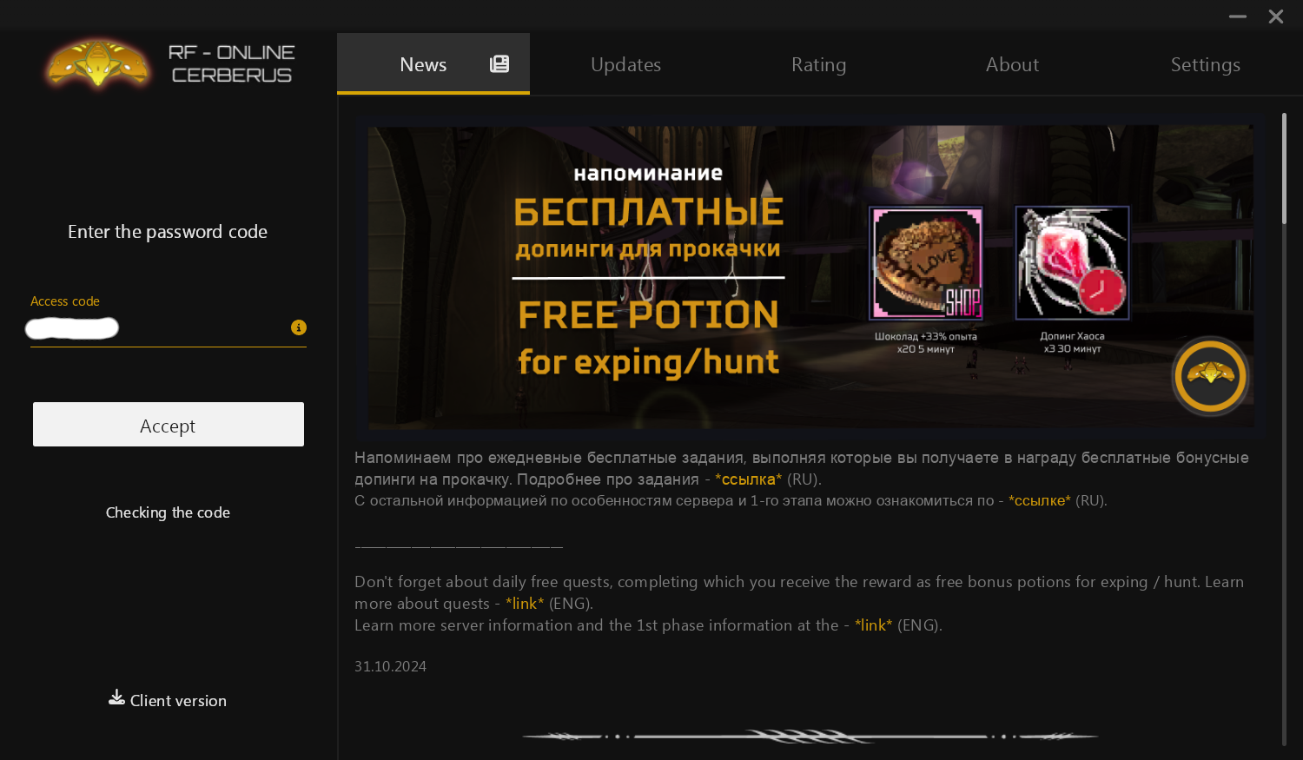The image size is (1303, 760).
Task: Click the Love chocolate shop item image
Action: (926, 263)
